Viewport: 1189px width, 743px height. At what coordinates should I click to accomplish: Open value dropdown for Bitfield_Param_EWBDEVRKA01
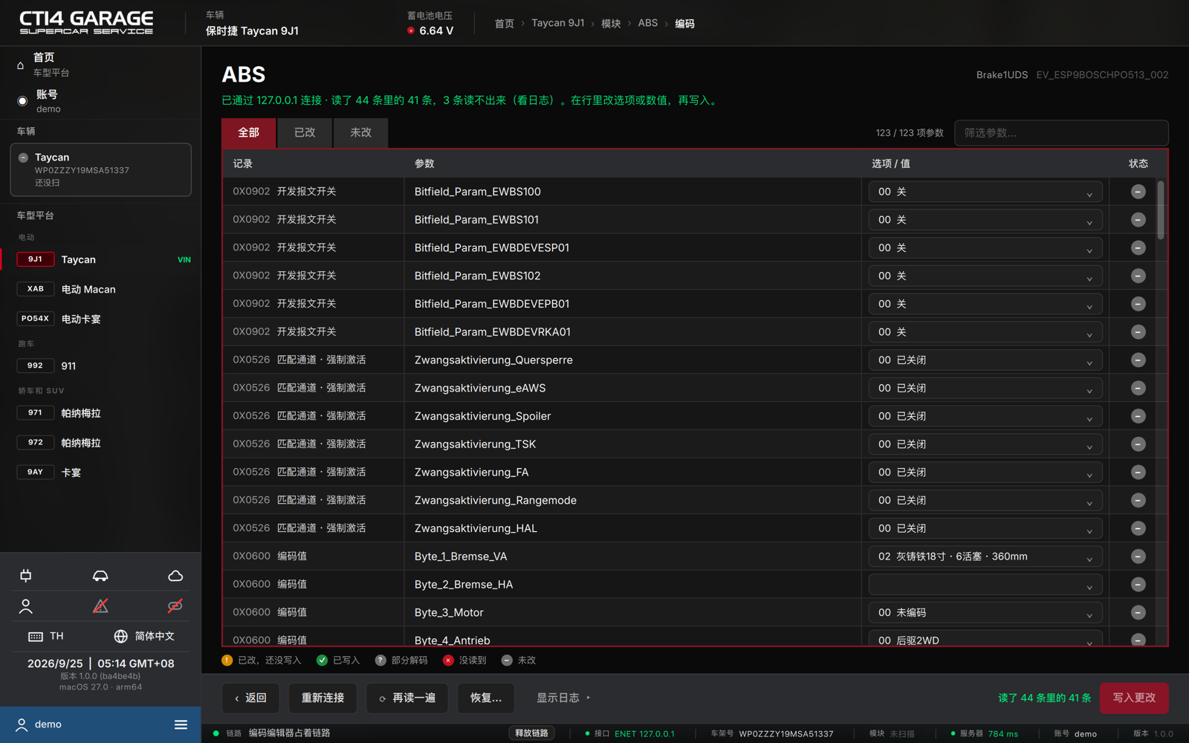pos(985,332)
